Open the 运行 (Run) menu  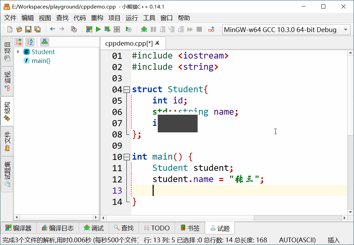tap(132, 18)
